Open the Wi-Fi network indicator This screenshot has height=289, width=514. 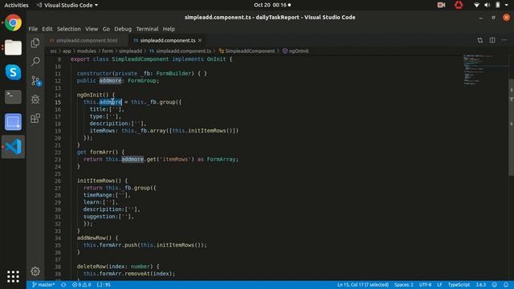476,5
